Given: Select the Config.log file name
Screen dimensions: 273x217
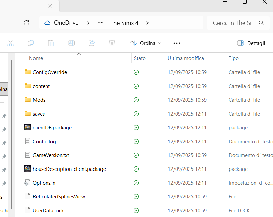Looking at the screenshot, I should click(x=44, y=142).
